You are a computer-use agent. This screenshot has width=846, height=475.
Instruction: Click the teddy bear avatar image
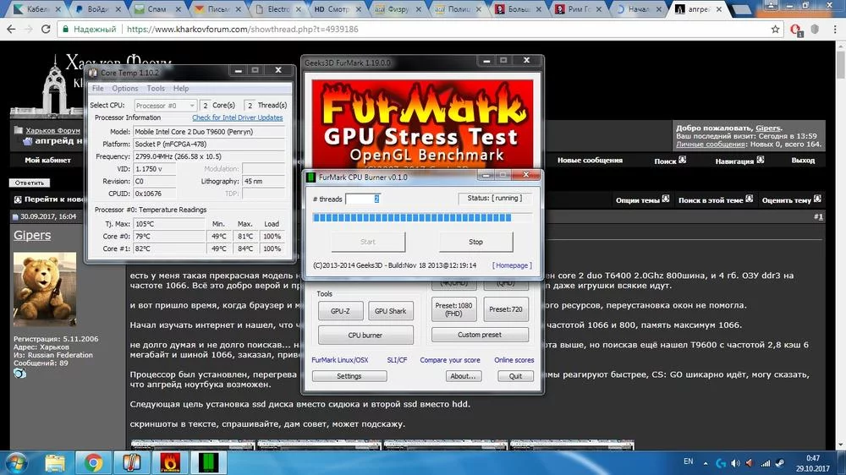click(45, 289)
